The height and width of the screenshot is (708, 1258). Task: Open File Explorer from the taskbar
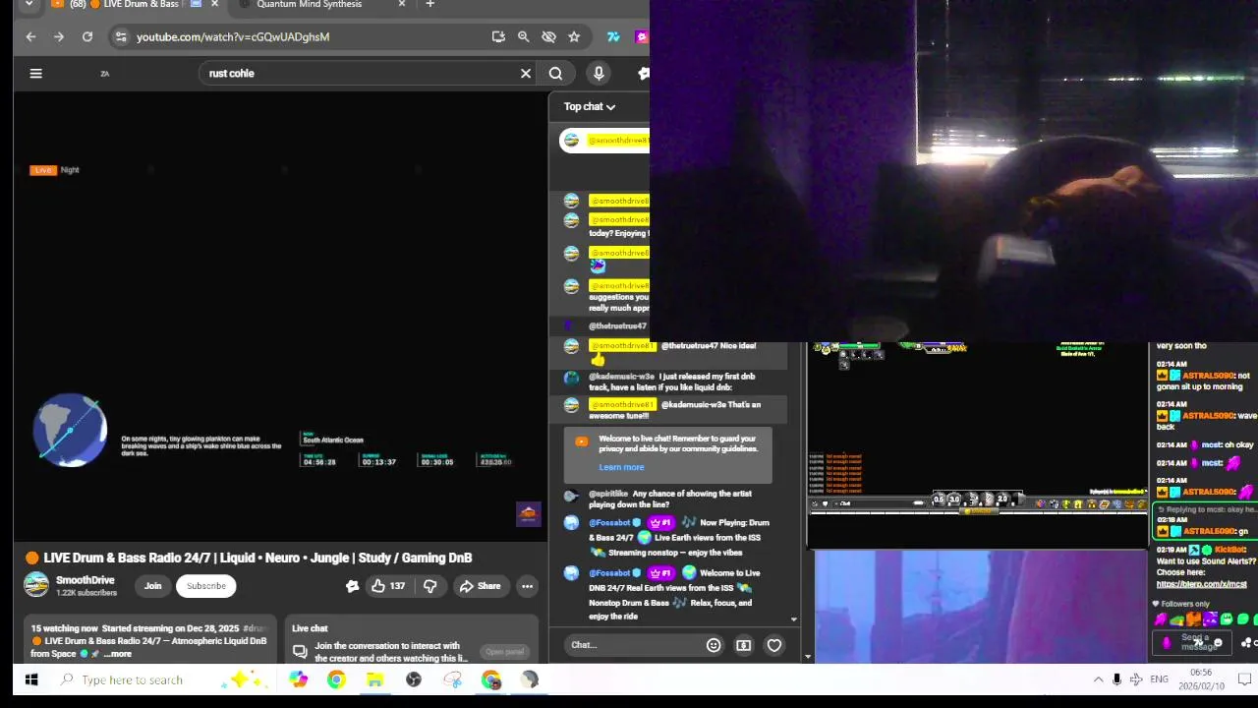coord(374,679)
